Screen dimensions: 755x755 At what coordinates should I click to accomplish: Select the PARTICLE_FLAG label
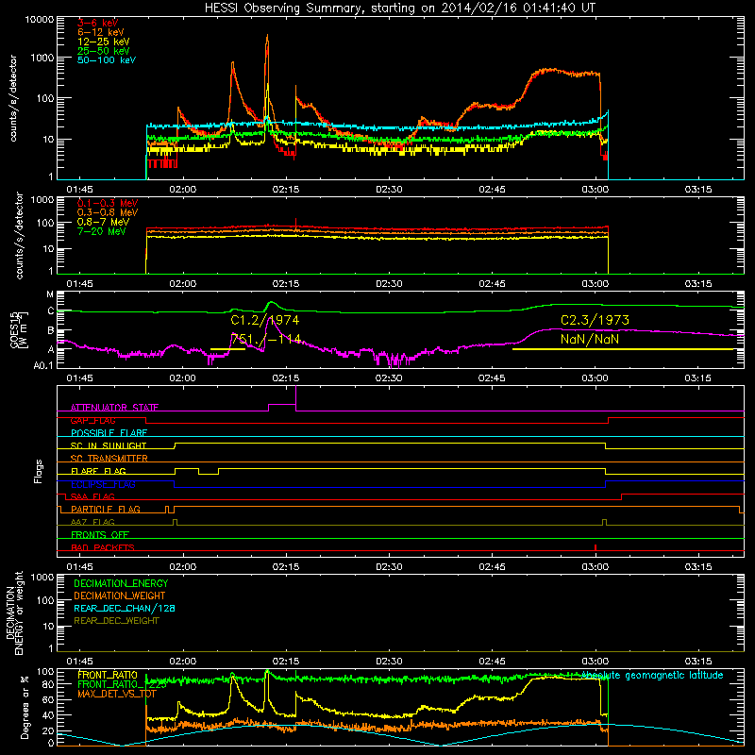106,509
